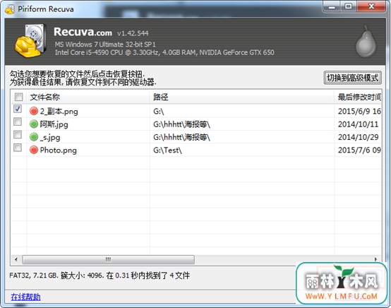Maximize the Piriform Recuva window
Screen dimensions: 391x308
349,7
